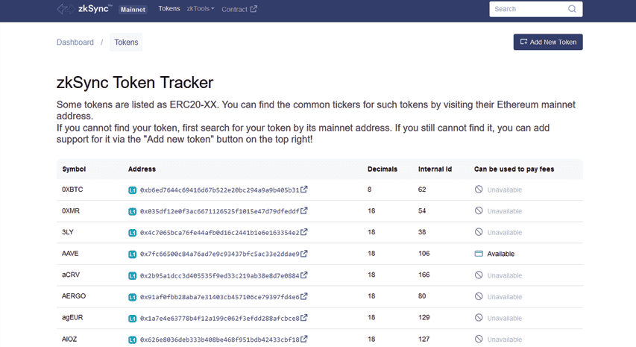Click the search magnifier icon
The image size is (636, 347).
coord(572,9)
